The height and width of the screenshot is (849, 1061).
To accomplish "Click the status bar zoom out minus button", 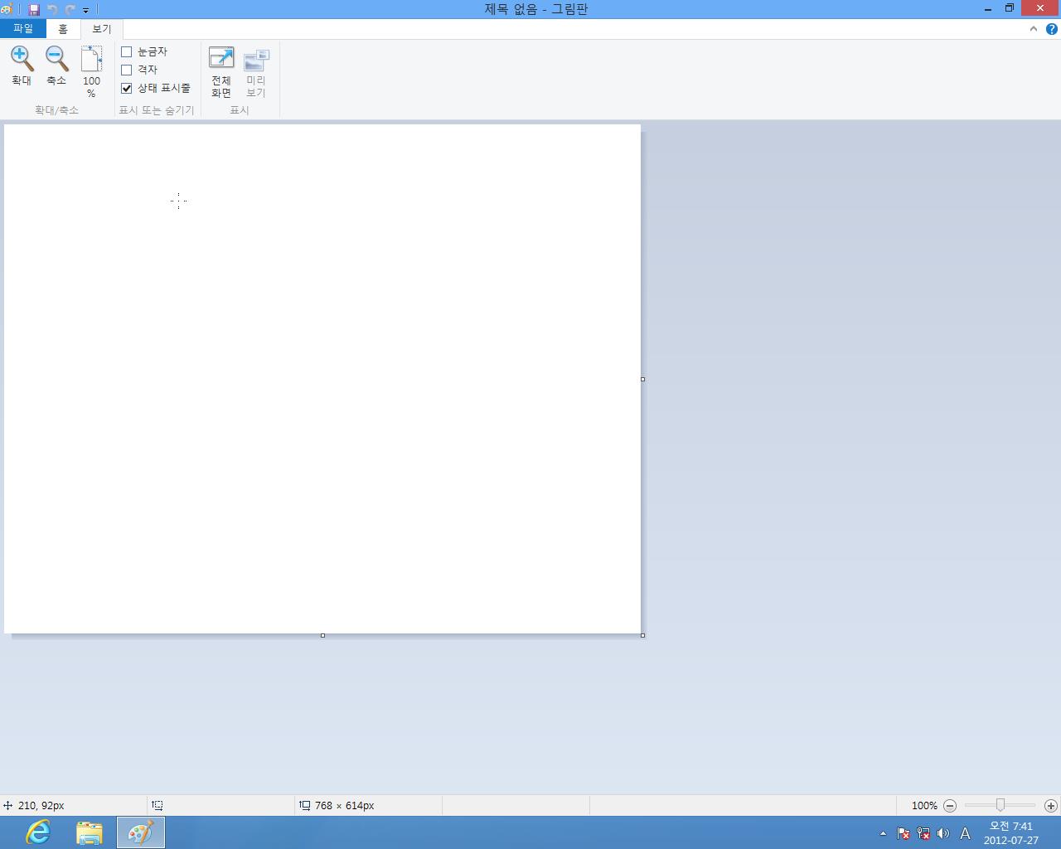I will [x=950, y=806].
